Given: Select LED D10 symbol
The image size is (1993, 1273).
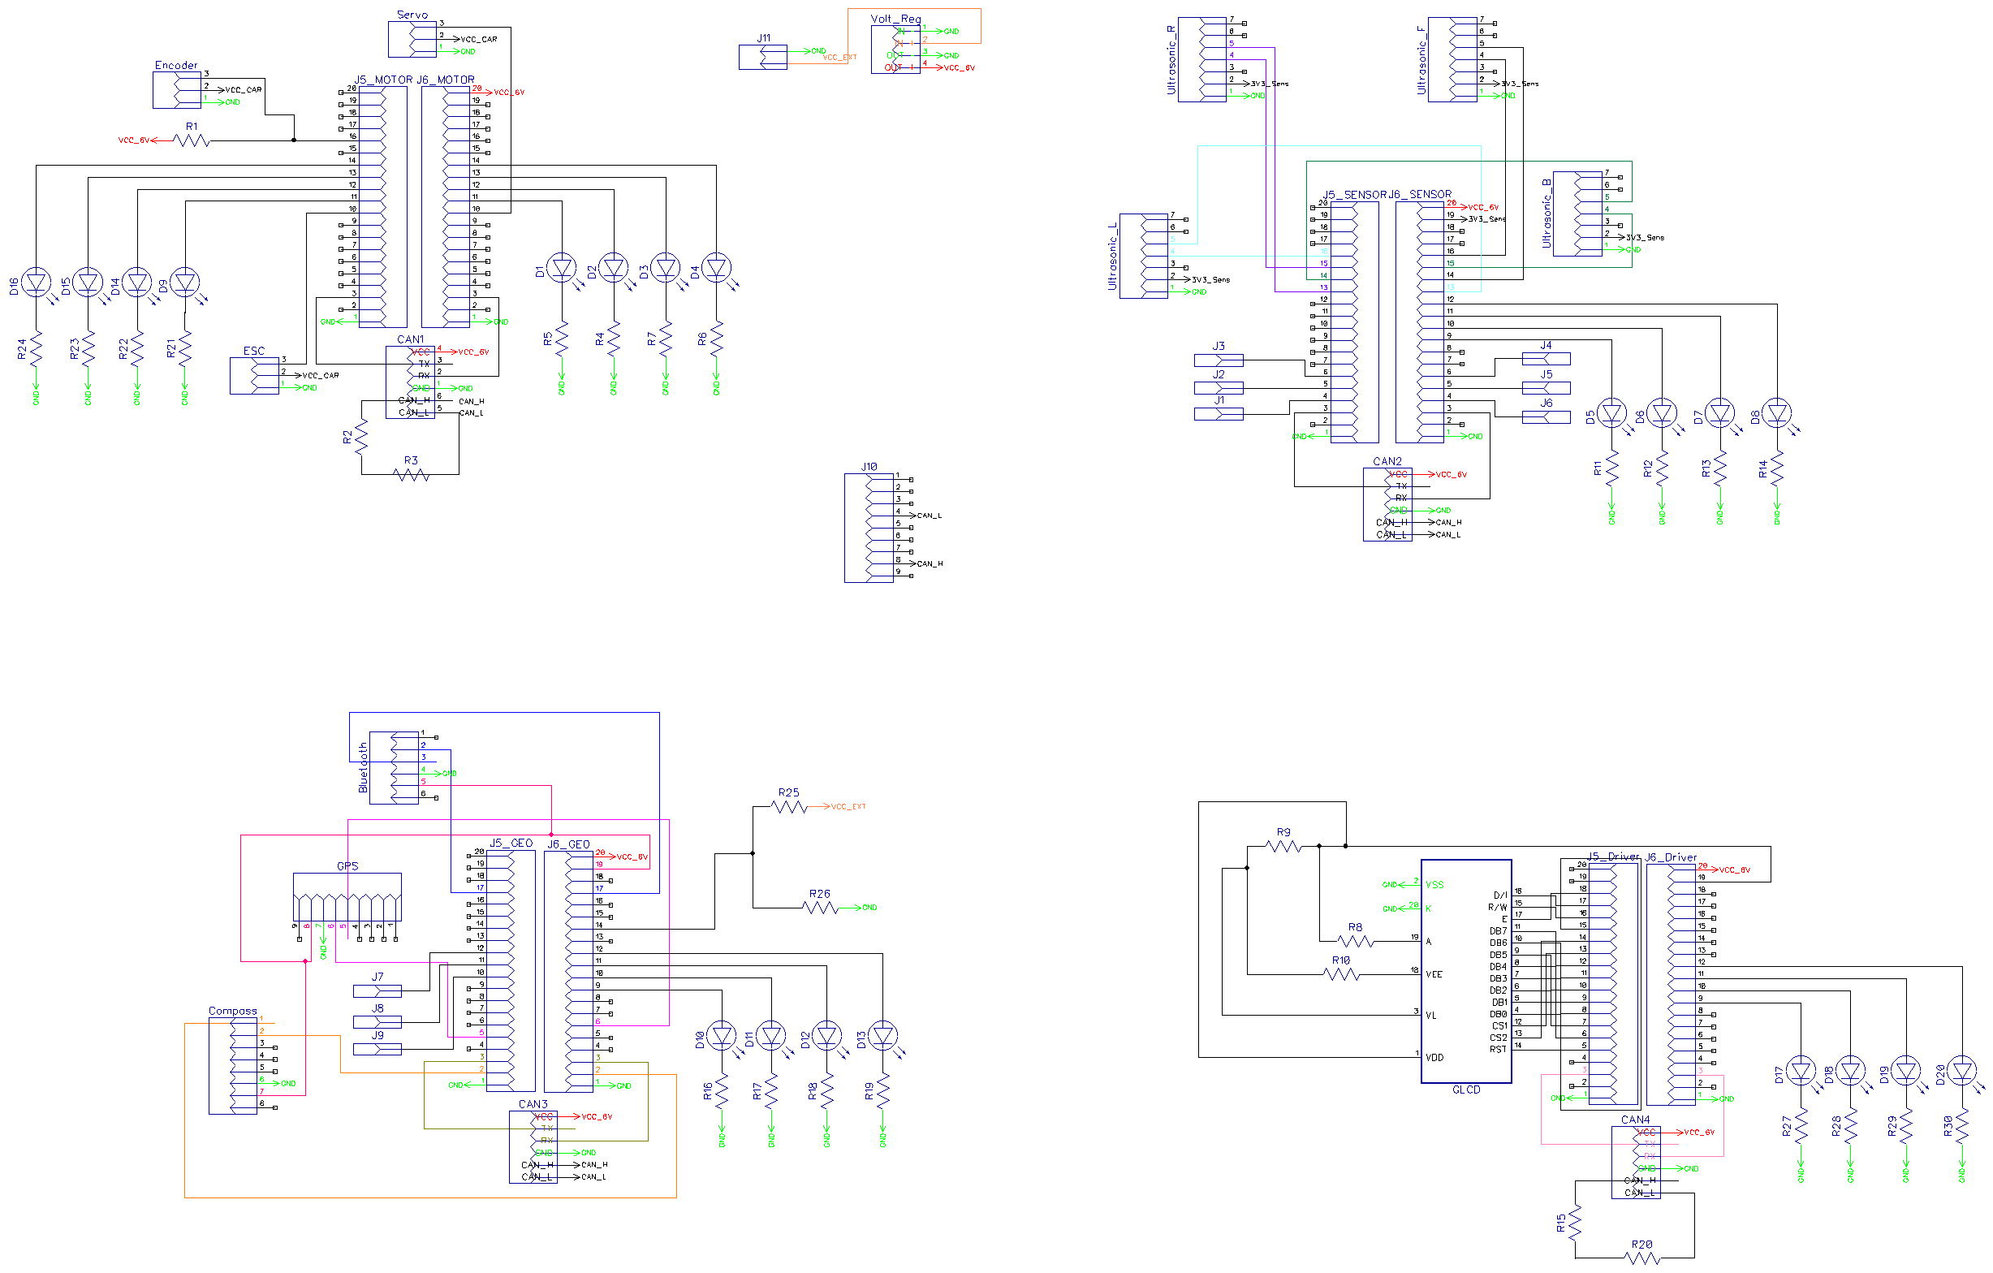Looking at the screenshot, I should click(x=723, y=1036).
